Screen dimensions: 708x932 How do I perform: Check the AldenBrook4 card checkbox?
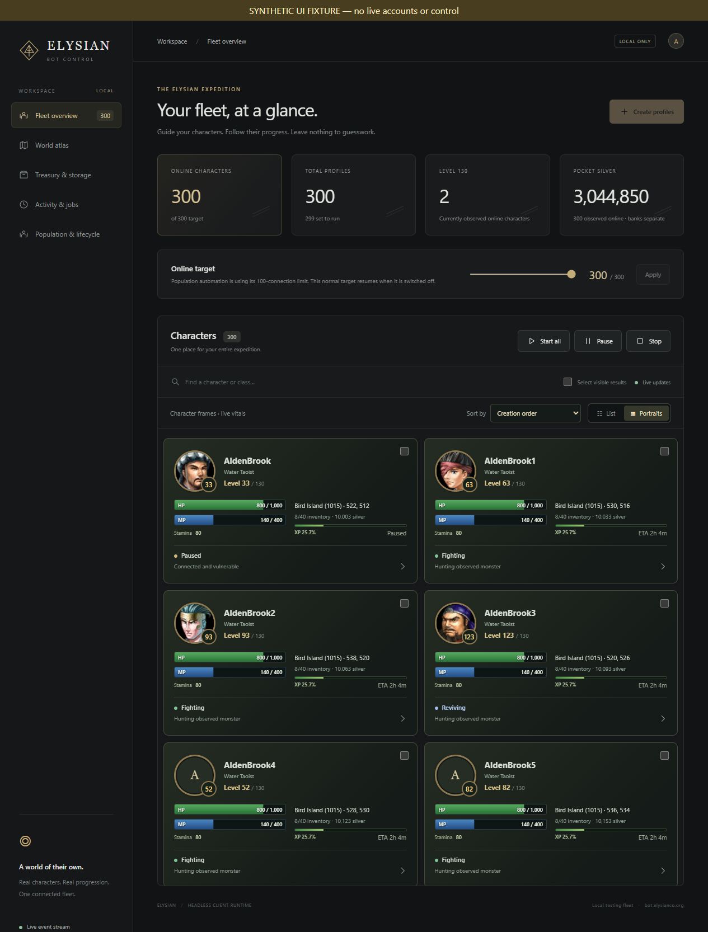point(404,755)
